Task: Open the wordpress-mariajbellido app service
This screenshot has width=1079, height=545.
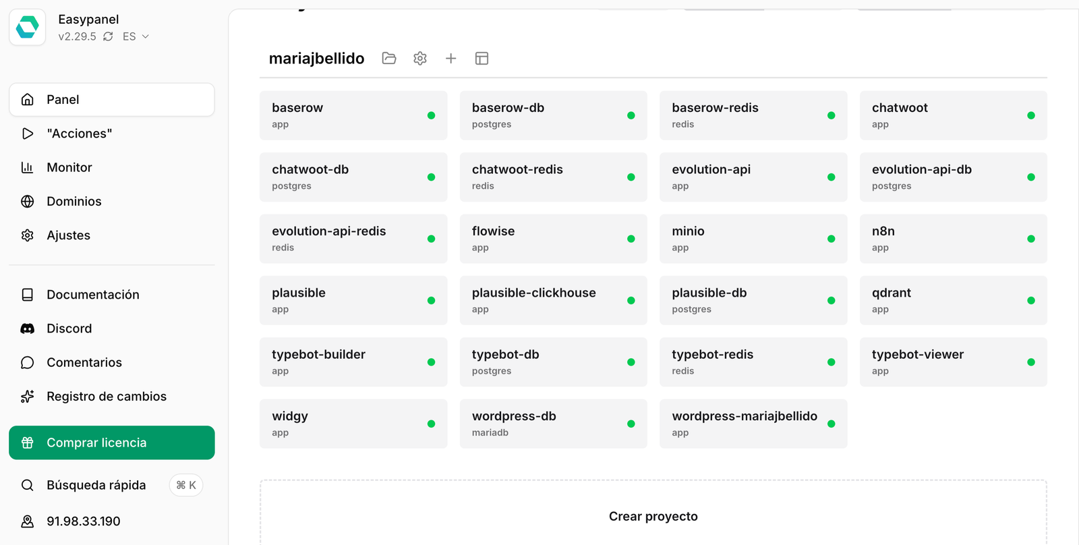Action: coord(753,424)
